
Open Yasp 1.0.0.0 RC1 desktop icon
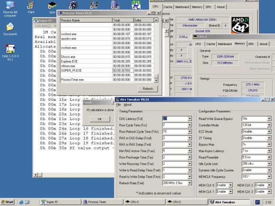[10, 52]
